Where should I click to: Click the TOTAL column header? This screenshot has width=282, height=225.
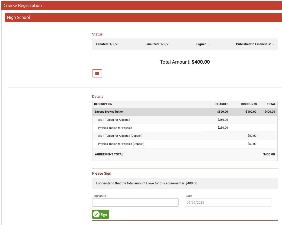click(271, 104)
